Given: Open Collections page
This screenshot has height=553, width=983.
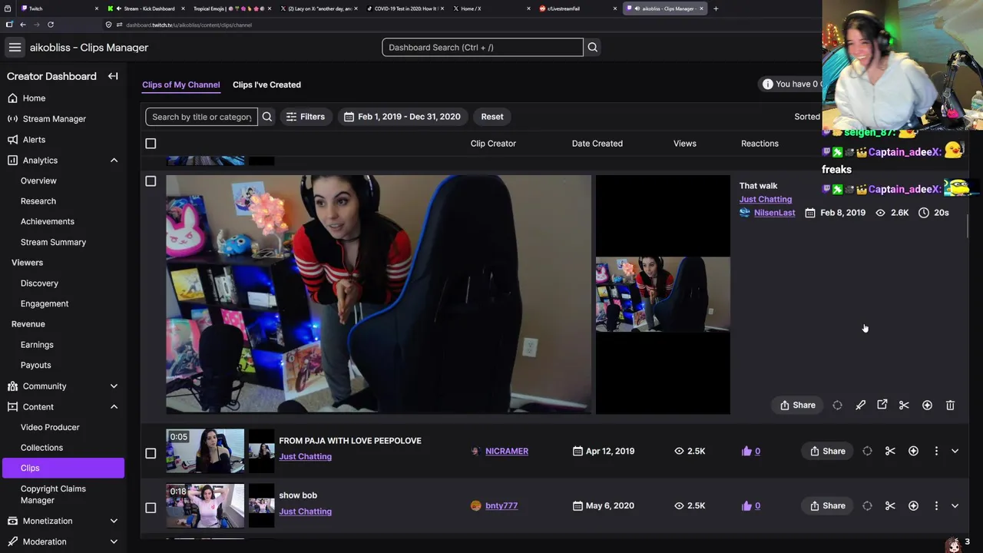Looking at the screenshot, I should pos(41,448).
